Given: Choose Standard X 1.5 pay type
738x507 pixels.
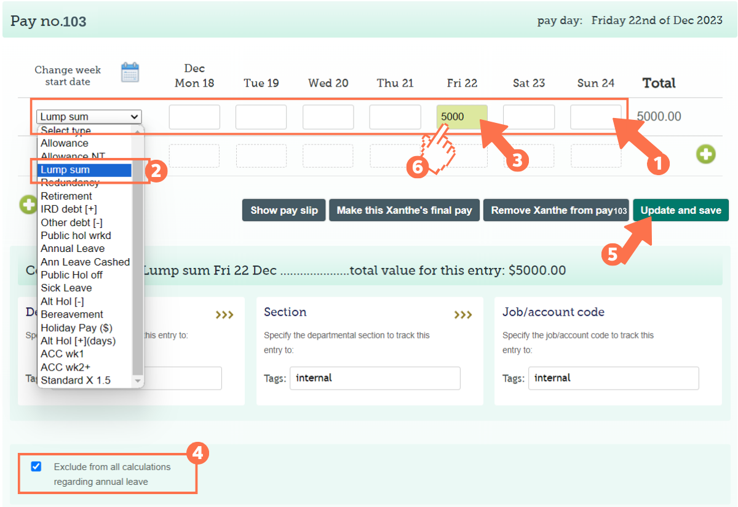Looking at the screenshot, I should click(x=75, y=380).
